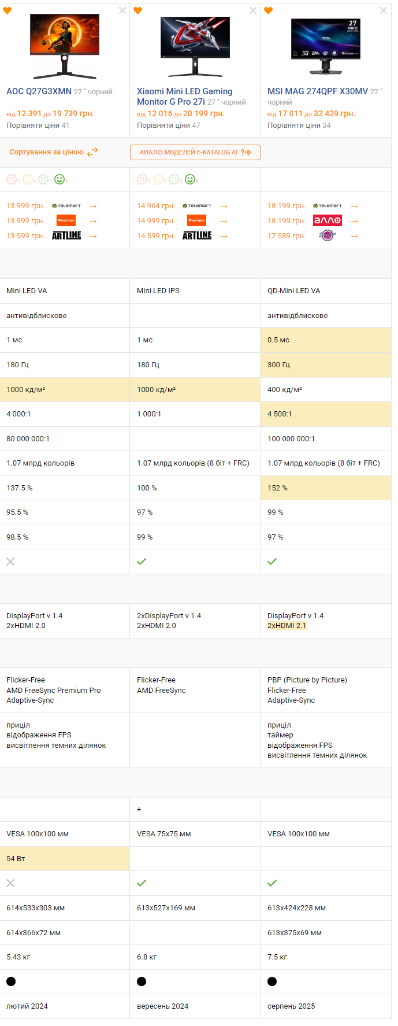Remove MSI MAG 274QPF X30MV column
This screenshot has height=1026, width=398.
[x=384, y=10]
